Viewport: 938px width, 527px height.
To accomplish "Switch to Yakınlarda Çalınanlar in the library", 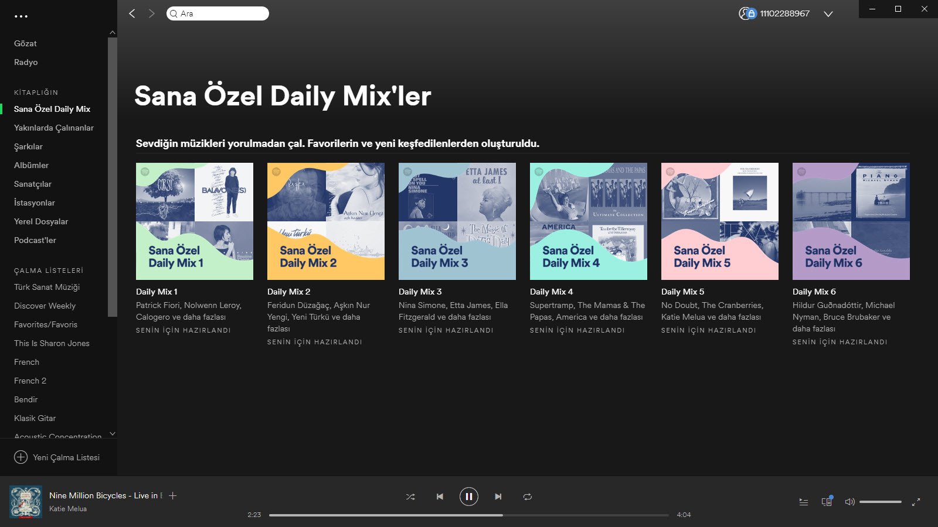I will (x=54, y=128).
